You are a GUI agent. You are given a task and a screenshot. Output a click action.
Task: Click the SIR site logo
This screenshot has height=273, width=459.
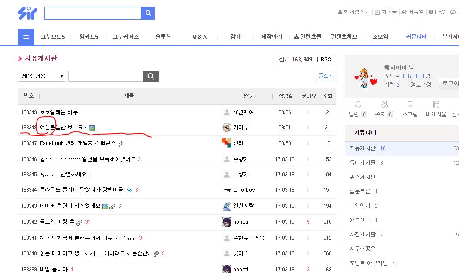click(27, 13)
